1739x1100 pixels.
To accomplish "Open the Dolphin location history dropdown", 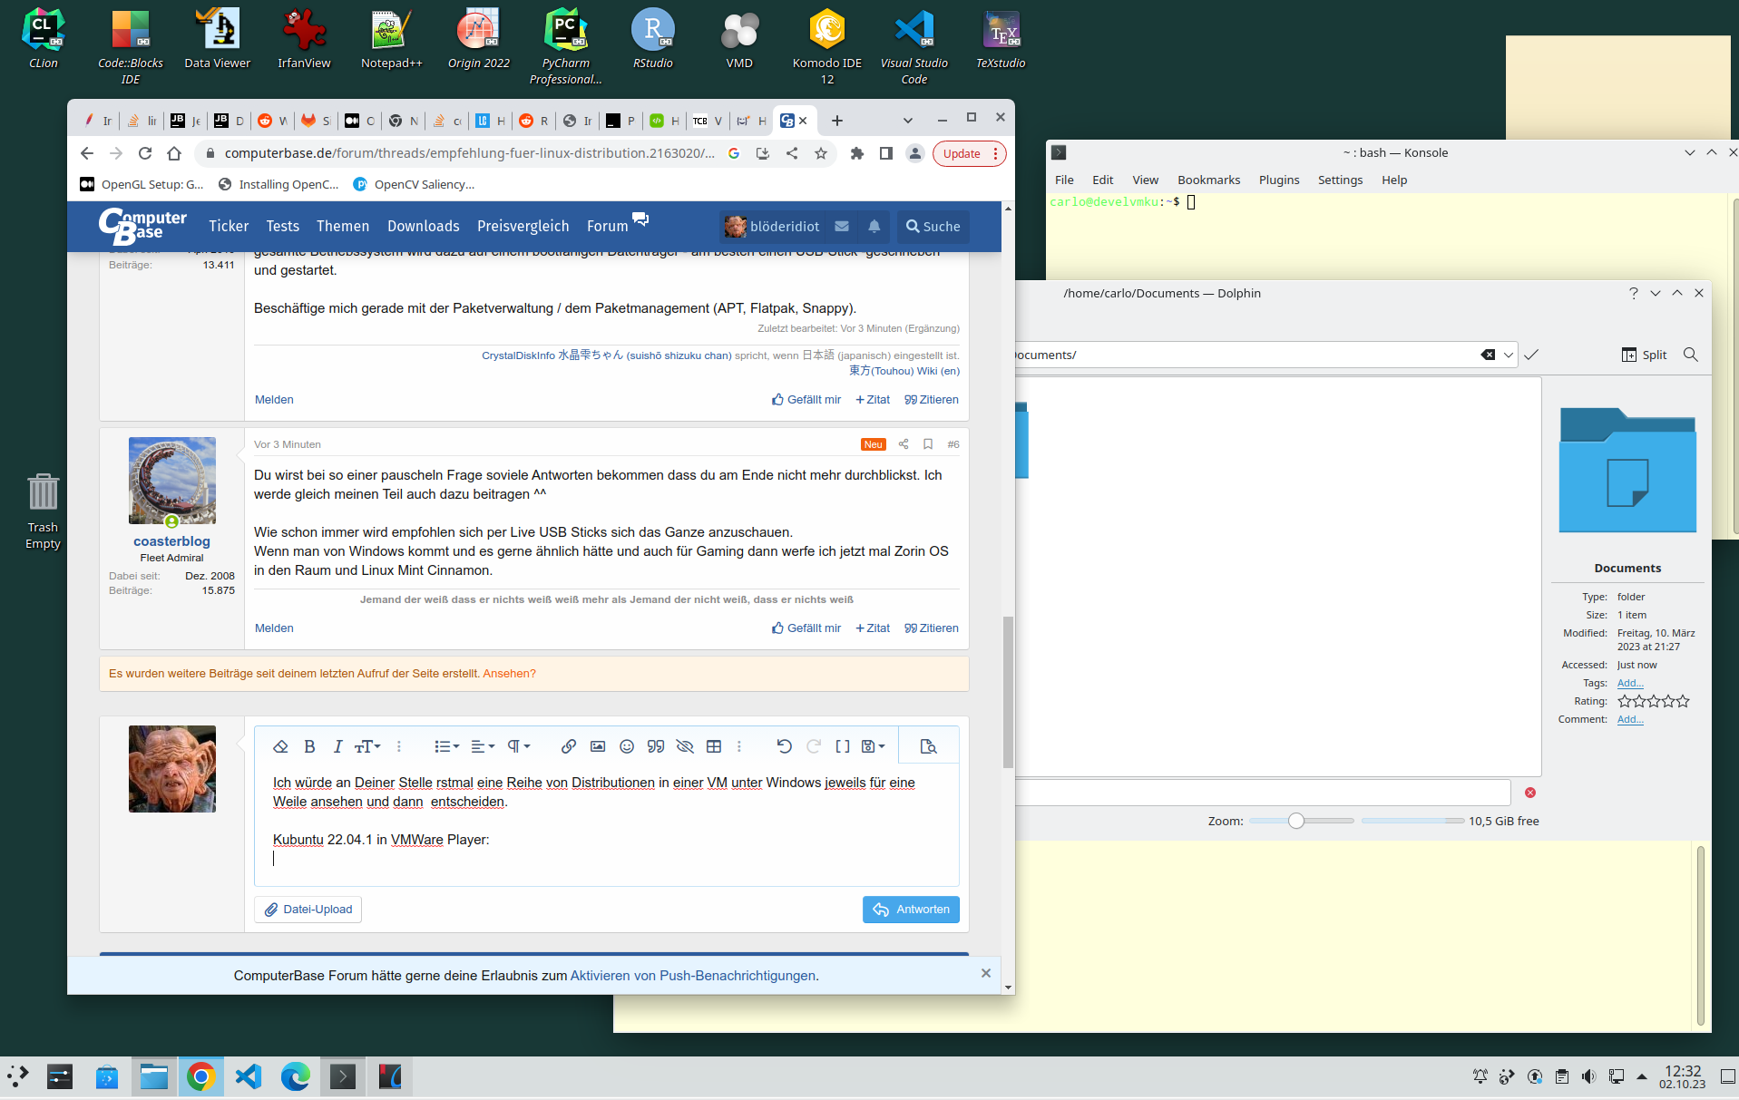I will coord(1509,355).
